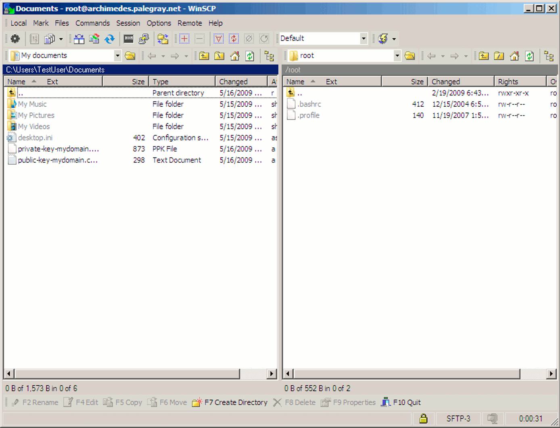This screenshot has width=560, height=428.
Task: Click the encryption lock icon in status bar
Action: [x=423, y=418]
